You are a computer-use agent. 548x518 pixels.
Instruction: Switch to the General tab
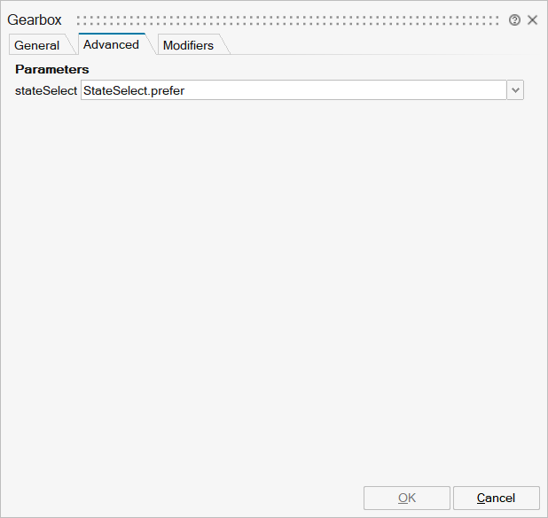[x=37, y=45]
